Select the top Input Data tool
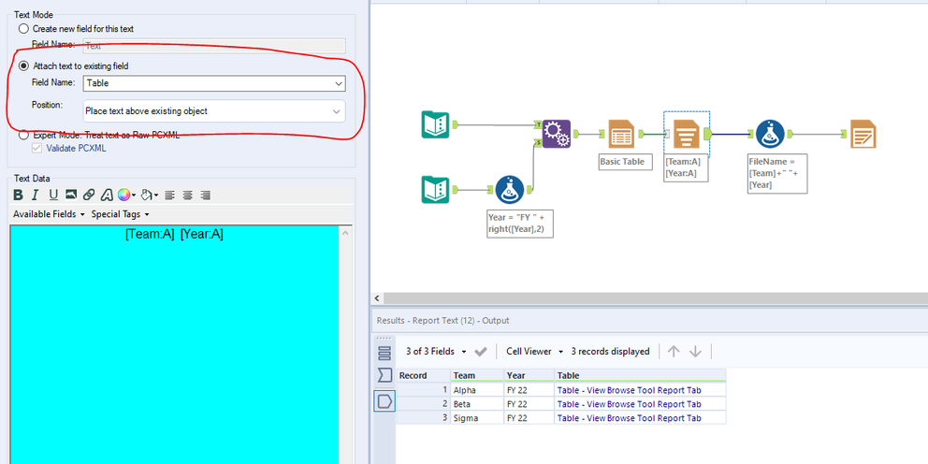The image size is (928, 464). coord(436,124)
